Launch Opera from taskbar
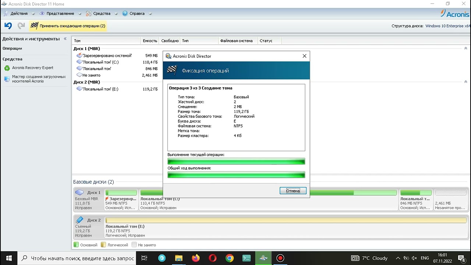The image size is (471, 265). 212,258
